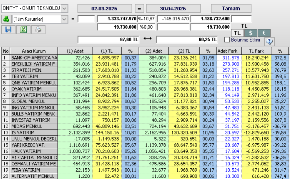The width and height of the screenshot is (290, 181).
Task: Click the equals button between the dates
Action: (x=139, y=9)
